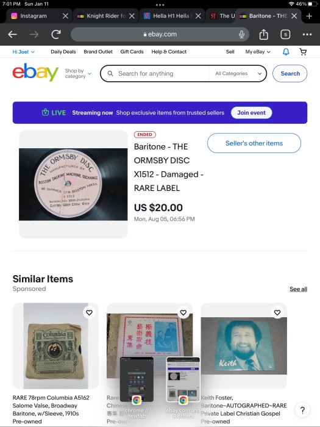Expand the Shop by category dropdown
320x427 pixels.
coord(78,74)
